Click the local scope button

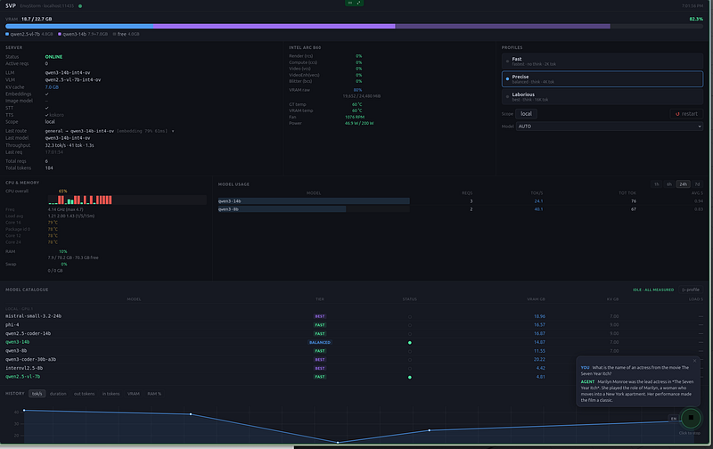coord(526,114)
